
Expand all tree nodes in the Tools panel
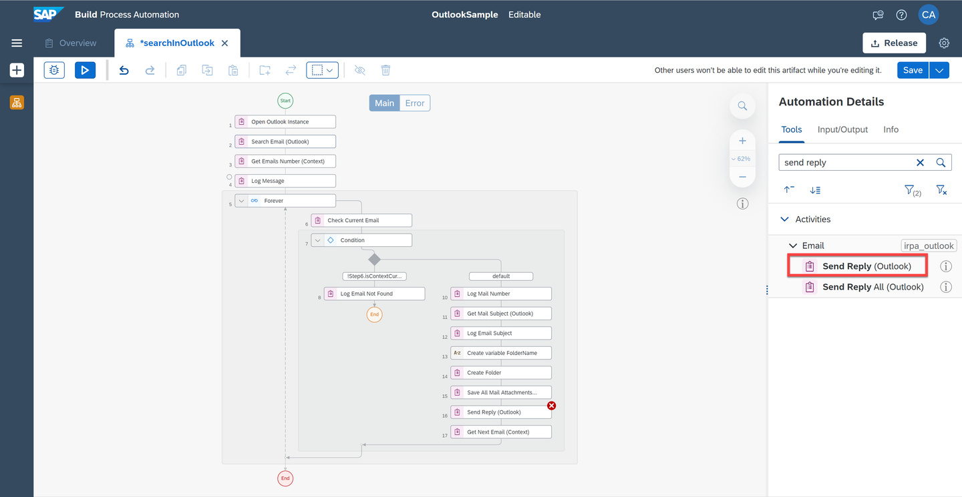click(x=815, y=190)
